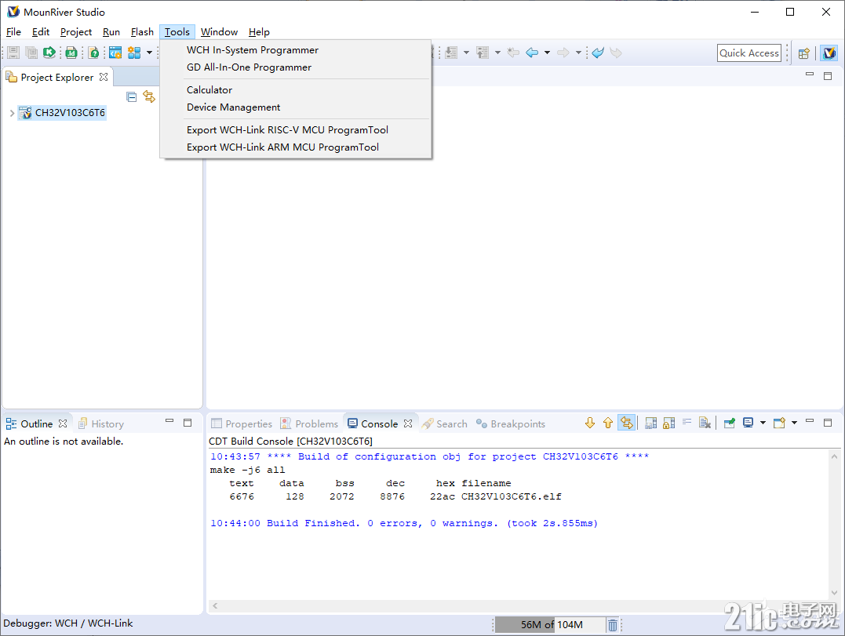
Task: Click Open Perspective icon
Action: [803, 53]
